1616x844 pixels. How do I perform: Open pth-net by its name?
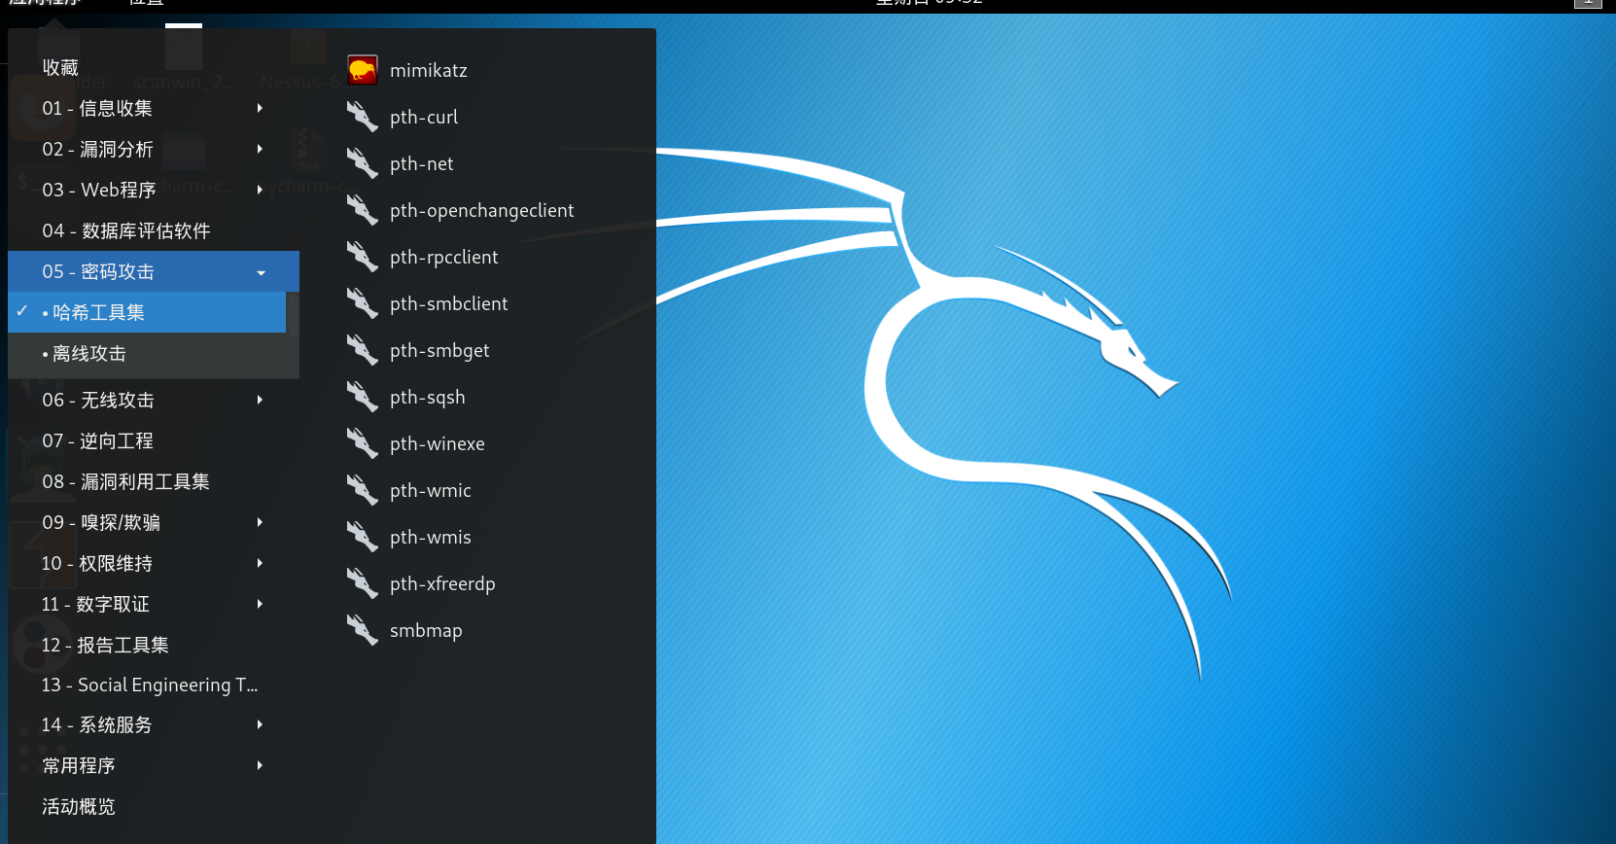point(422,163)
